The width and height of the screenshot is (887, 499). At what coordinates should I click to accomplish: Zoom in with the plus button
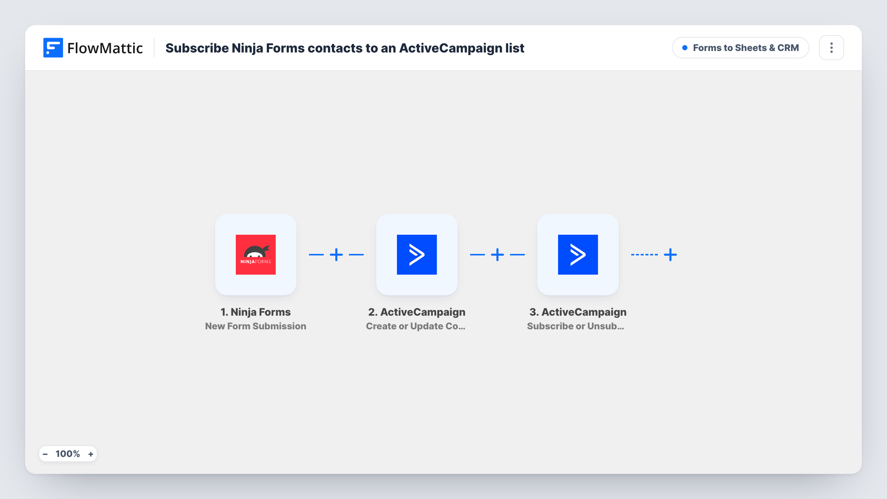coord(91,454)
